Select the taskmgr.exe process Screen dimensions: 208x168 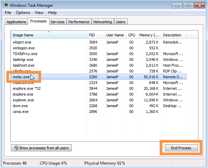coord(99,60)
